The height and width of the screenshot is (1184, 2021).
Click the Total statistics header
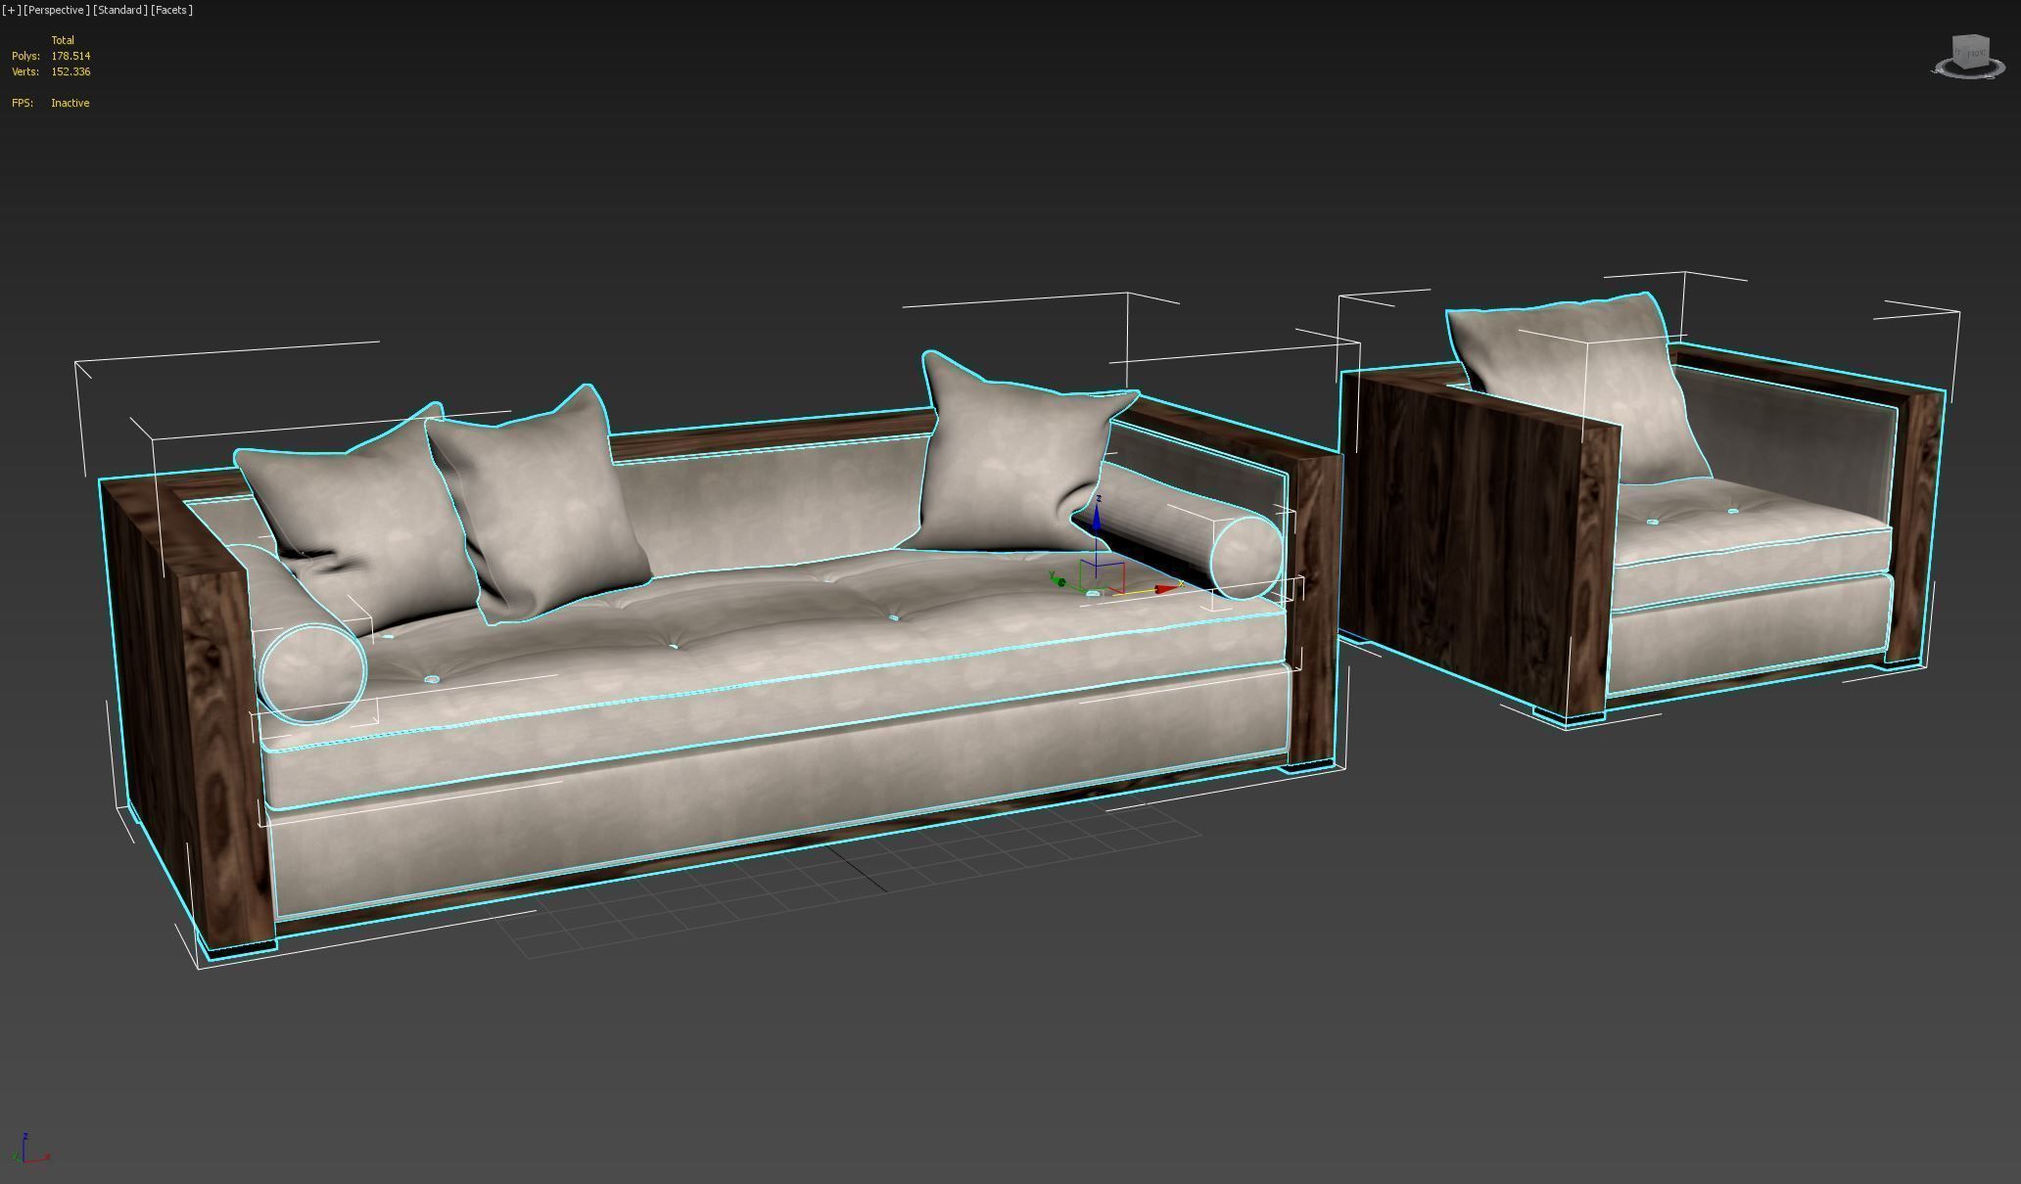[x=63, y=40]
